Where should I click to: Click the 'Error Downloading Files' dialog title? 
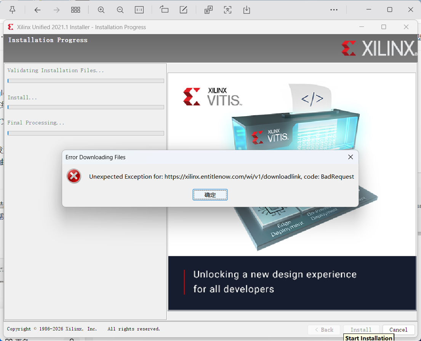pos(95,157)
